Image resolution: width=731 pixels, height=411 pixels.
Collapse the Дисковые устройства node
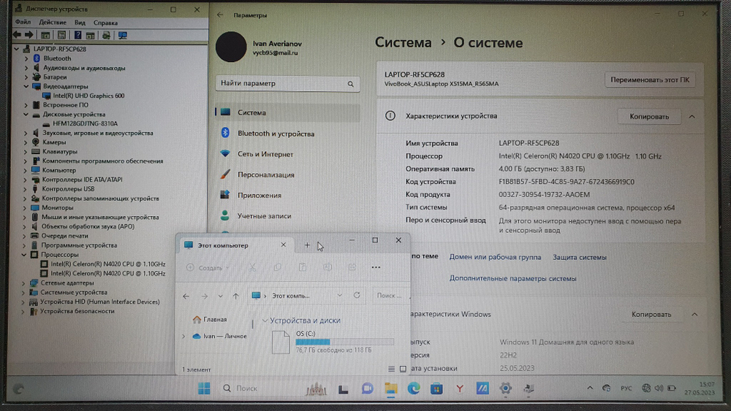[26, 114]
